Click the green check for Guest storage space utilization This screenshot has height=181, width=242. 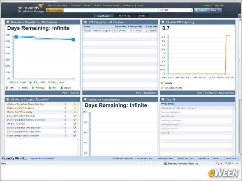pyautogui.click(x=75, y=136)
